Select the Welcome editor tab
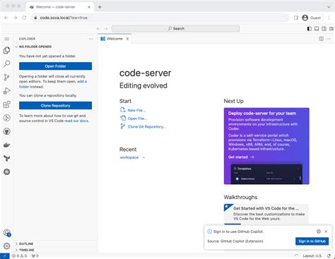Screen dimensions: 335x259 click(114, 39)
